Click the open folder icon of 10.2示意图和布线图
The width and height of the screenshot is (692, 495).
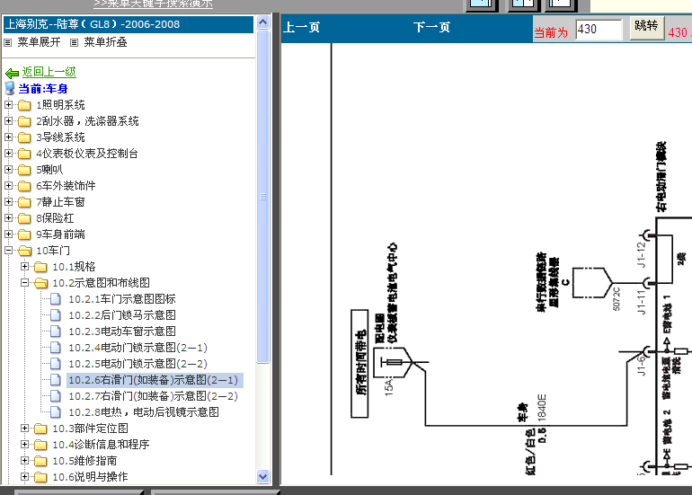(x=41, y=283)
